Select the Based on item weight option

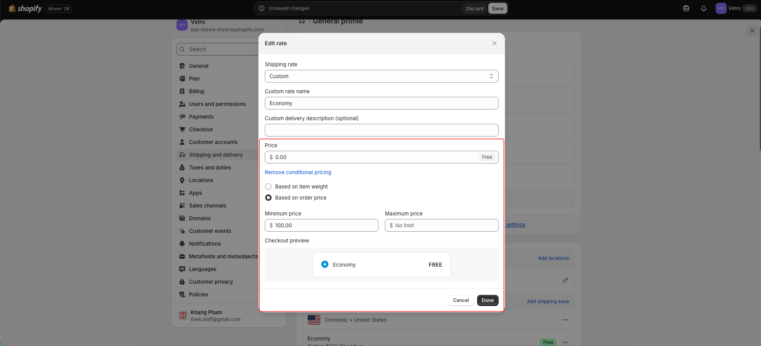[x=268, y=186]
